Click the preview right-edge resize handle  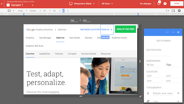click(140, 61)
